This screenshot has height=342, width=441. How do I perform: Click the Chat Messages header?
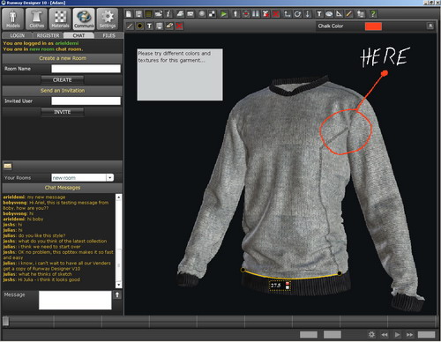point(63,188)
